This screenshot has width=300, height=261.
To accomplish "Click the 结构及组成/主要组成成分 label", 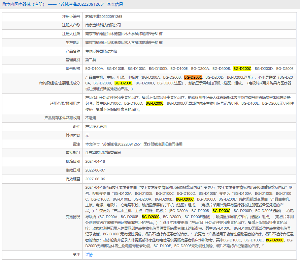I will pyautogui.click(x=60, y=83).
